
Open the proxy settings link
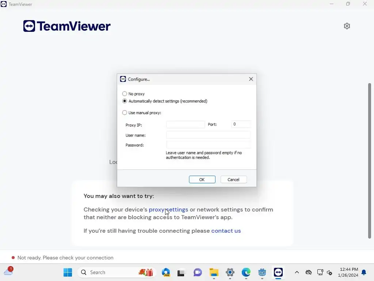pos(168,210)
